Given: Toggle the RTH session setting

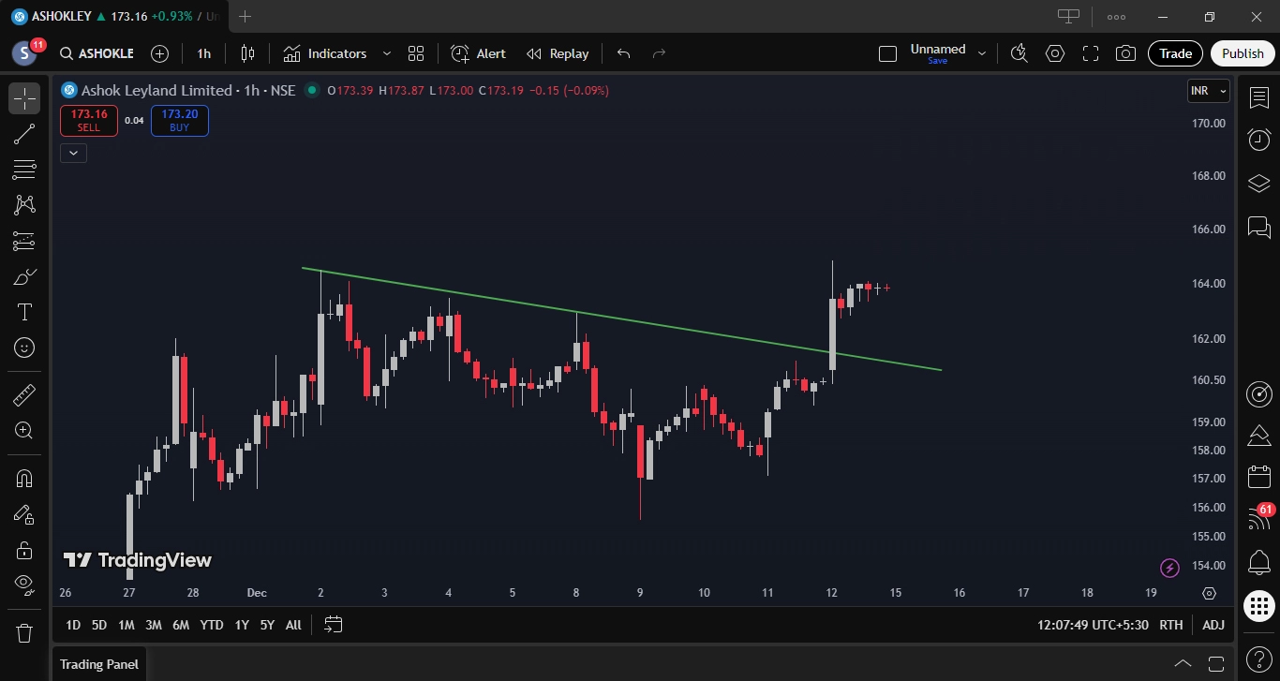Looking at the screenshot, I should coord(1170,625).
